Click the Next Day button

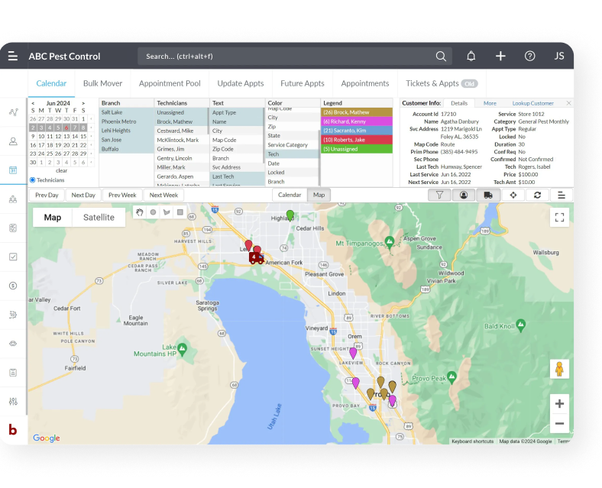(x=83, y=195)
